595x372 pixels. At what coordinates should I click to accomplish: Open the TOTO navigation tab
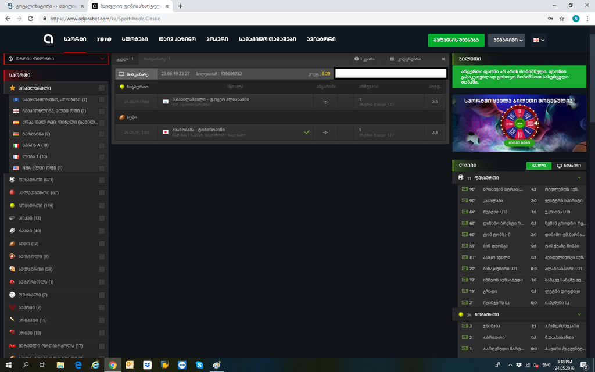coord(104,39)
